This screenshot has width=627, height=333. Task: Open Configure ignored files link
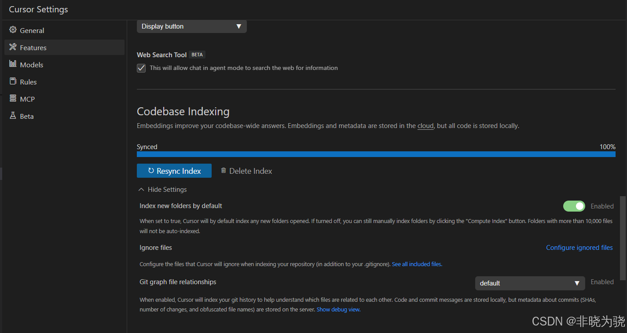click(x=579, y=248)
